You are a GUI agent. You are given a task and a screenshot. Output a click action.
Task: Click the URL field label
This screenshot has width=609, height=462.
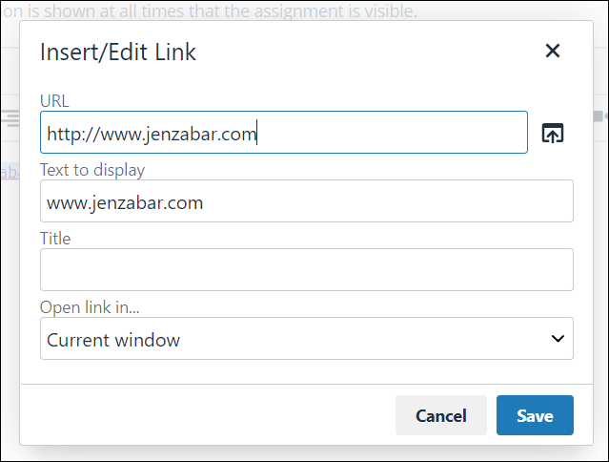point(54,101)
